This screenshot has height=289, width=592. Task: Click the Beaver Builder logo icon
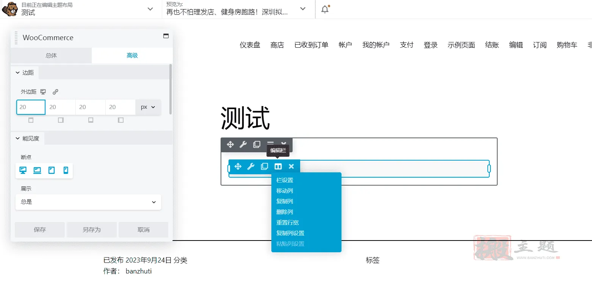(x=9, y=9)
